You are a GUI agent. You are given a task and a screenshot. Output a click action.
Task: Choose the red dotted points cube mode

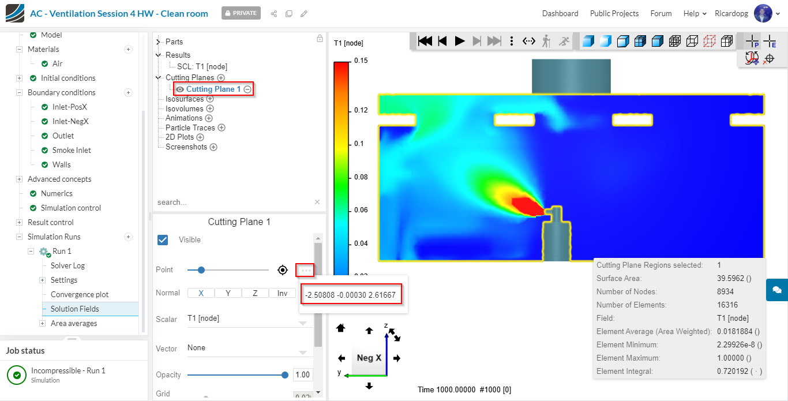click(710, 41)
